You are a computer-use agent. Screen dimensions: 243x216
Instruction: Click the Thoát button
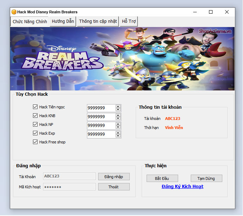point(114,187)
